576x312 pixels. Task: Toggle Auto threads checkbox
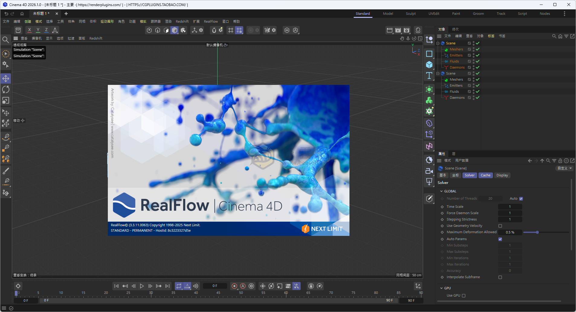(x=521, y=199)
